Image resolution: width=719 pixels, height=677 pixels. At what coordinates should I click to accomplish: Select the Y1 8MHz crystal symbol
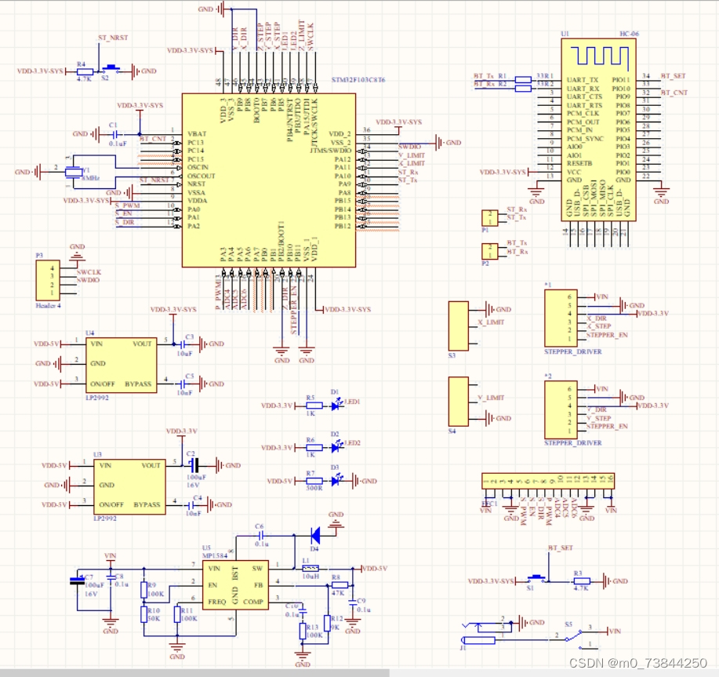point(74,172)
